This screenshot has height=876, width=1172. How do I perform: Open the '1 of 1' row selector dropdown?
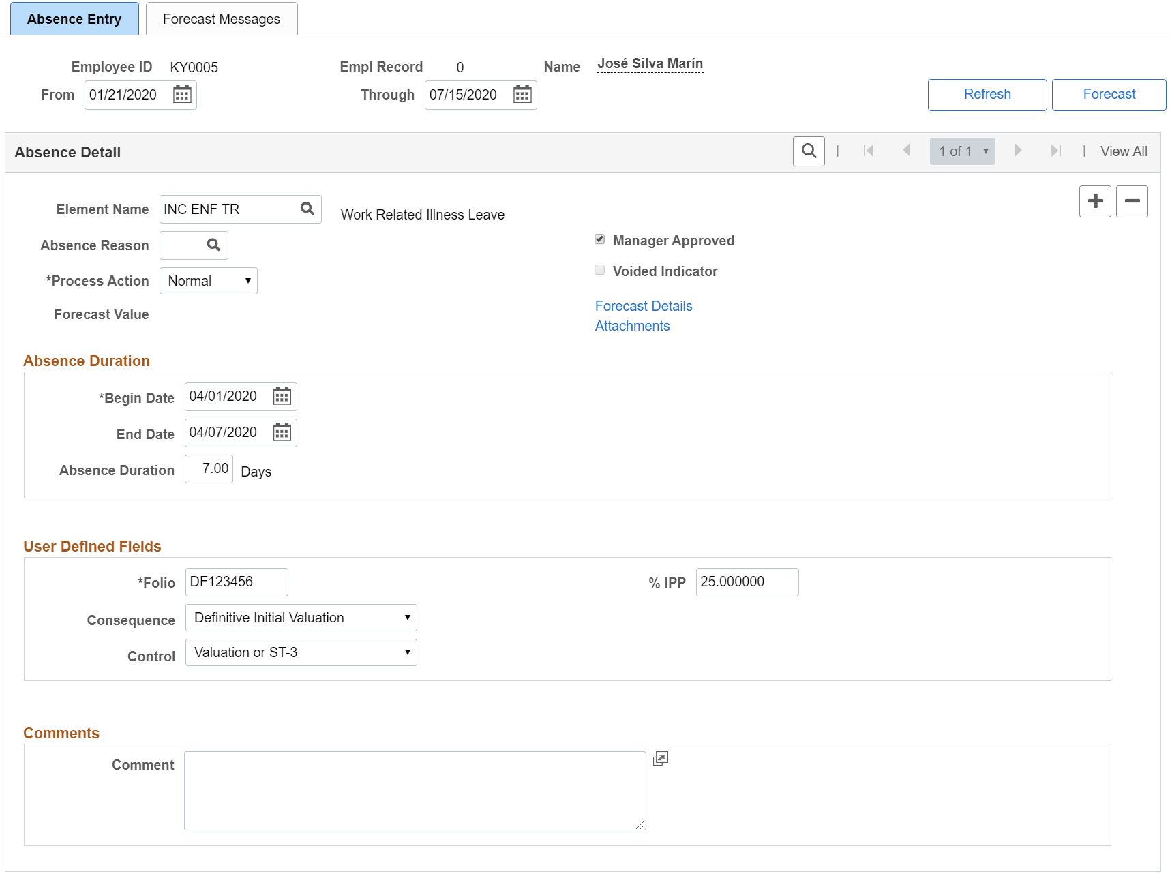tap(962, 151)
